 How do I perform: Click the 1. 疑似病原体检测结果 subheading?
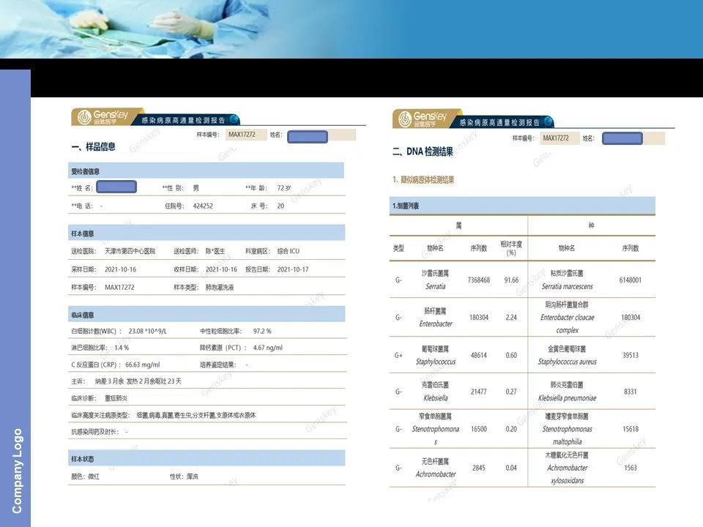pos(423,180)
